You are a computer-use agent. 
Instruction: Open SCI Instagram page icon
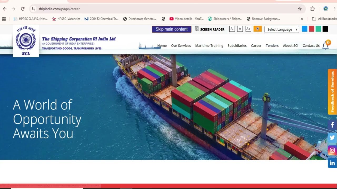pos(332,150)
